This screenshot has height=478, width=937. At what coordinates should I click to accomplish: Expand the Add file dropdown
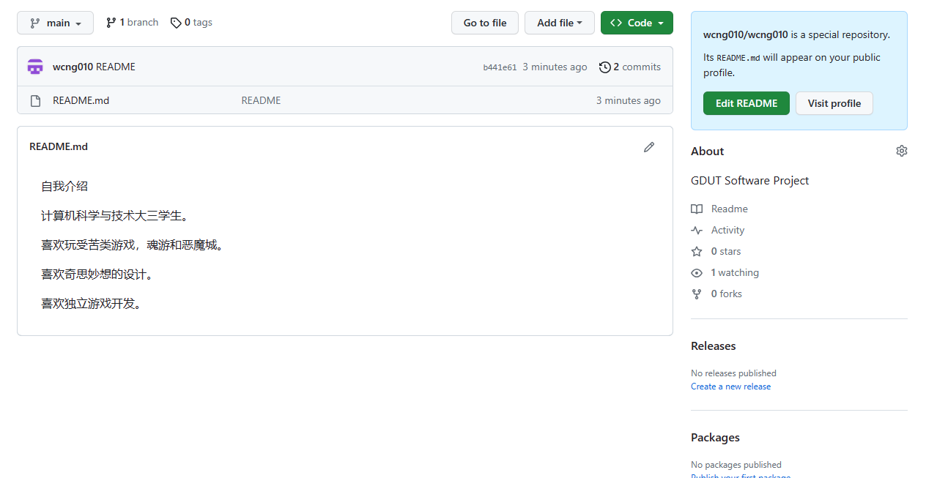click(560, 23)
